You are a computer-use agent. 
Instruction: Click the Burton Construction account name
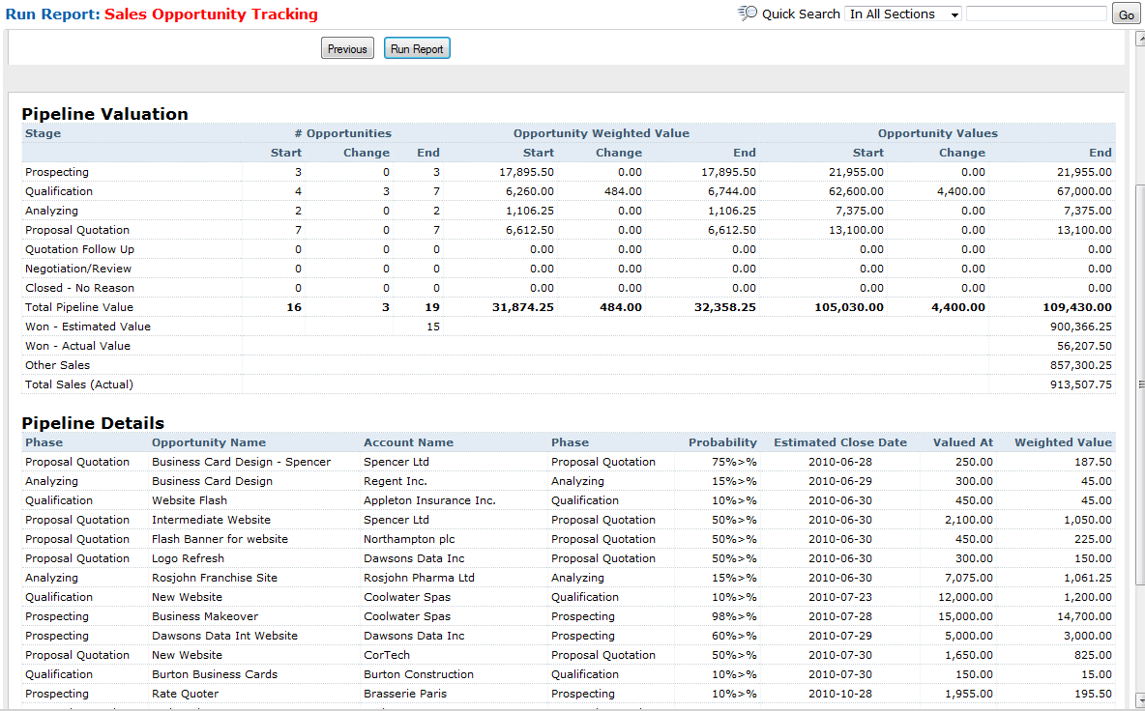tap(419, 674)
